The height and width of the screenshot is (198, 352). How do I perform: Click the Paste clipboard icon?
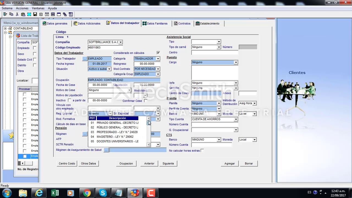[23, 14]
